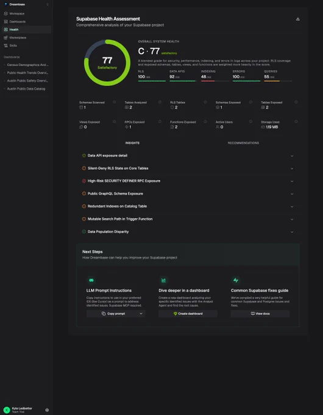Open Dashboards in the sidebar
The image size is (323, 415).
coord(26,22)
